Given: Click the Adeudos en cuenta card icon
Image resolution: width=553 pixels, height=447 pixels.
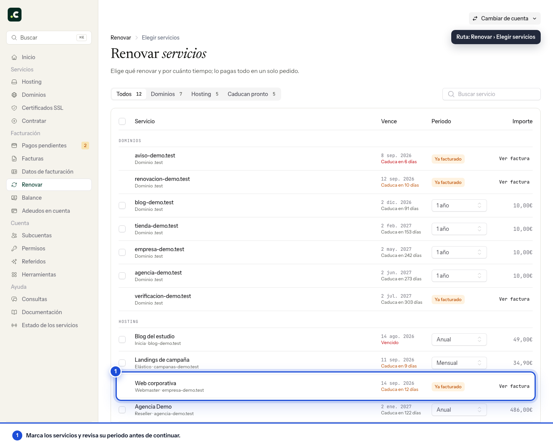Looking at the screenshot, I should point(14,211).
